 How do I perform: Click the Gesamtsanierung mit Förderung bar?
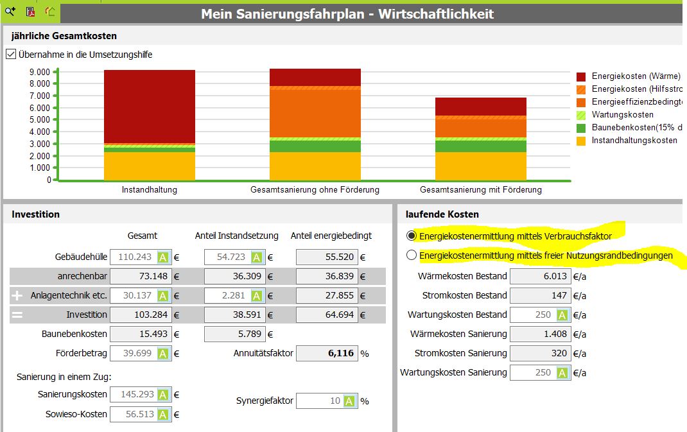pos(481,139)
